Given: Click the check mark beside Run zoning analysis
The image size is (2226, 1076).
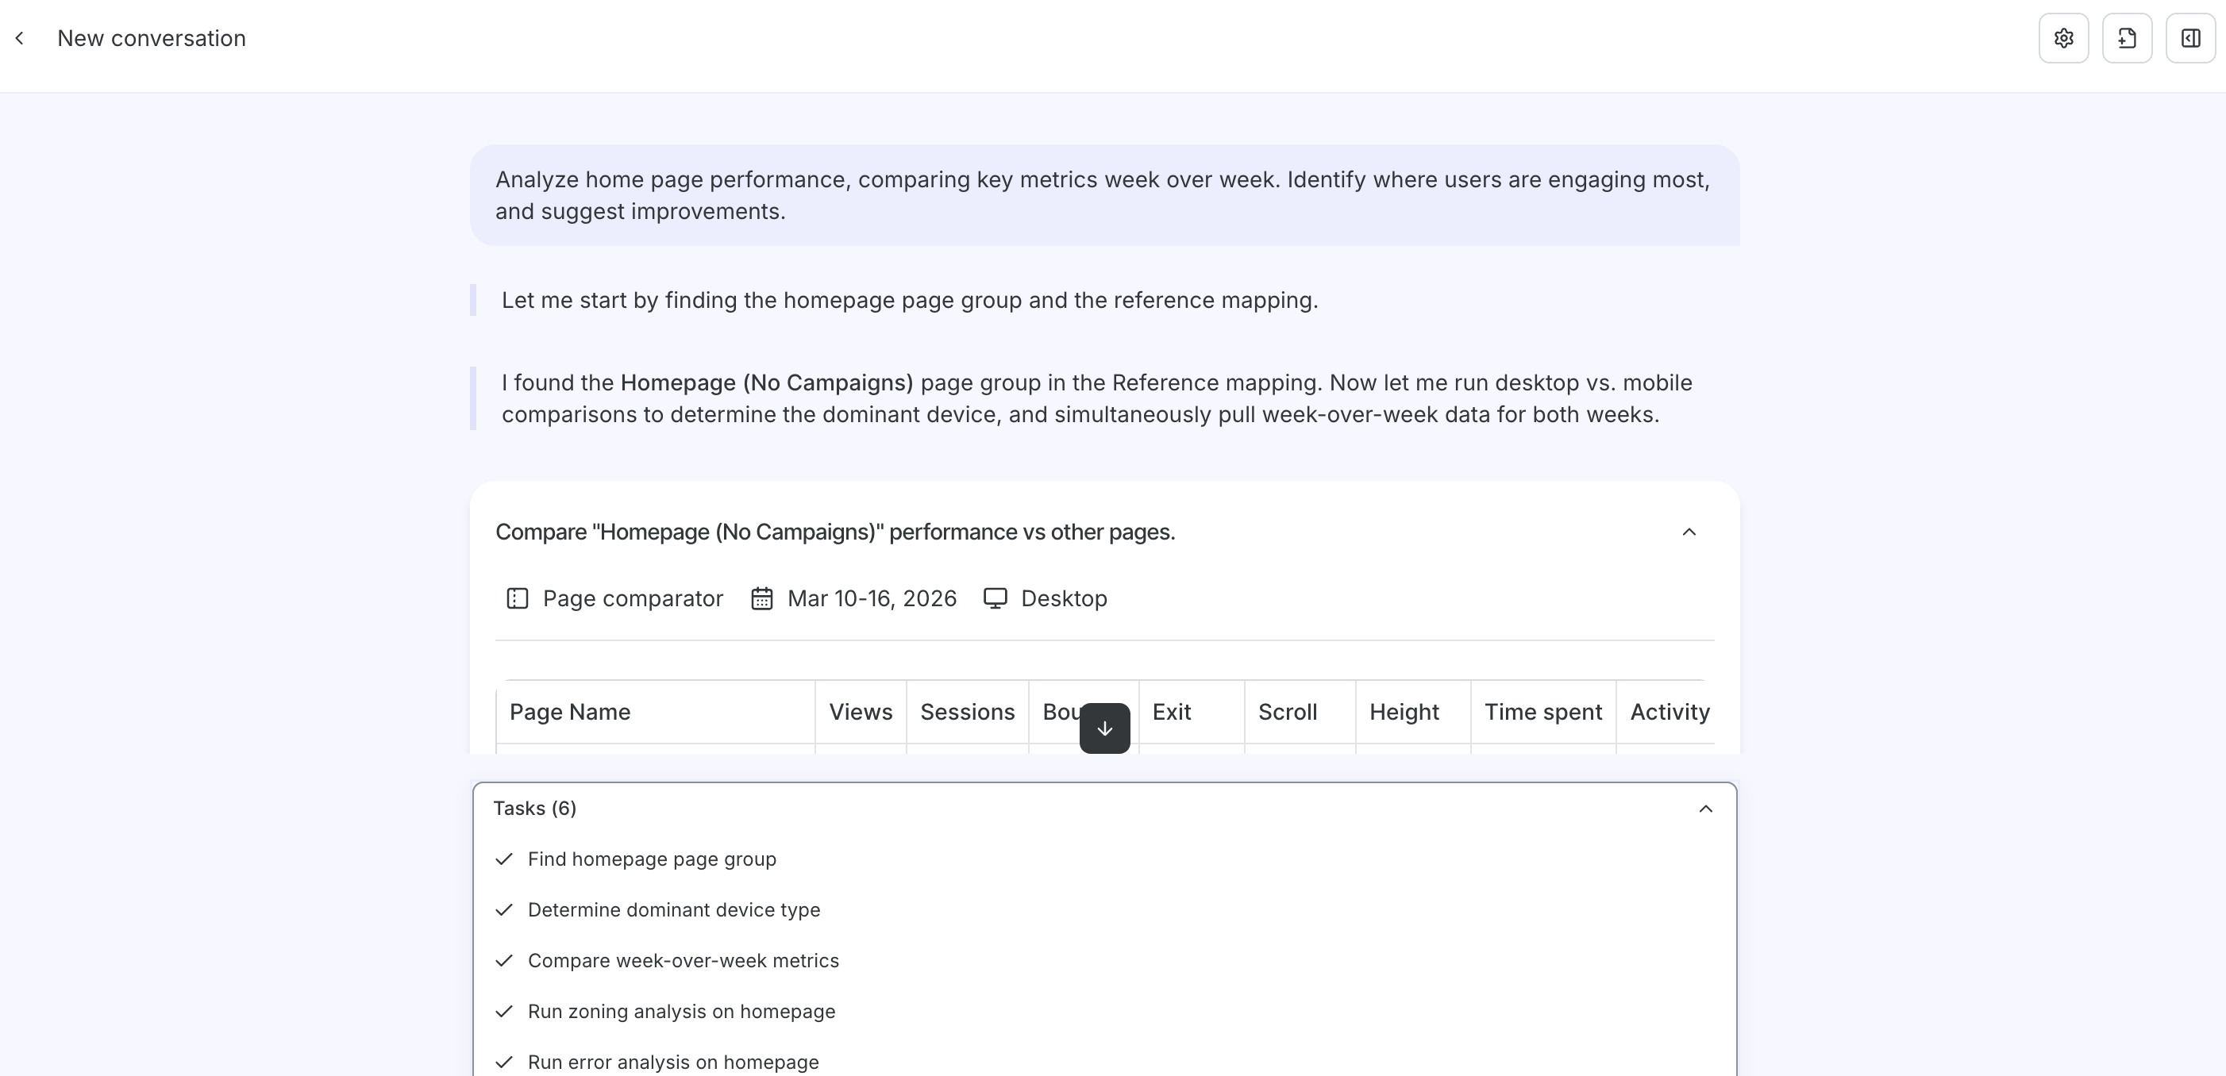Looking at the screenshot, I should pyautogui.click(x=505, y=1011).
